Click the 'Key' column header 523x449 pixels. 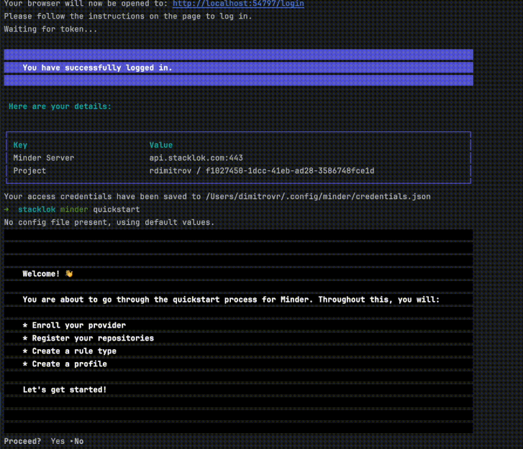click(20, 145)
